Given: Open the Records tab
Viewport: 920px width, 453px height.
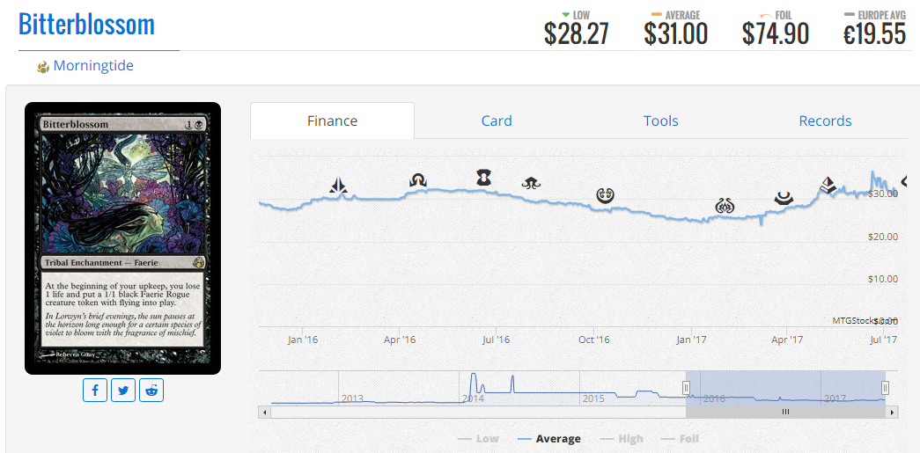Looking at the screenshot, I should [825, 121].
